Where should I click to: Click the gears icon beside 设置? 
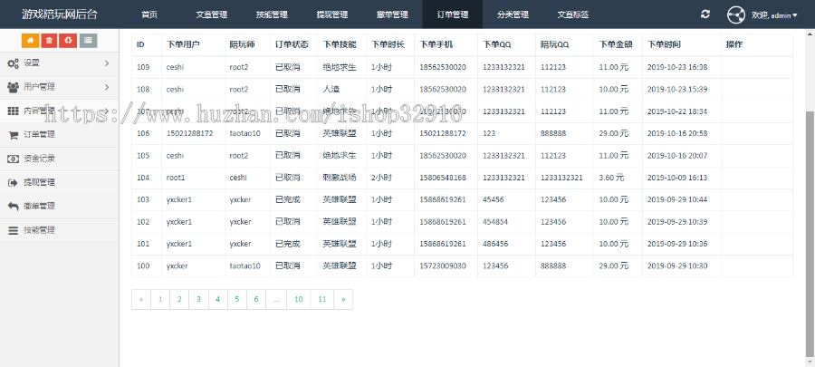[13, 63]
